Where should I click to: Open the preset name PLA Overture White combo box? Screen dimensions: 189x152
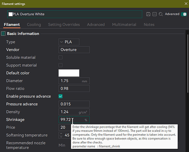pos(75,14)
